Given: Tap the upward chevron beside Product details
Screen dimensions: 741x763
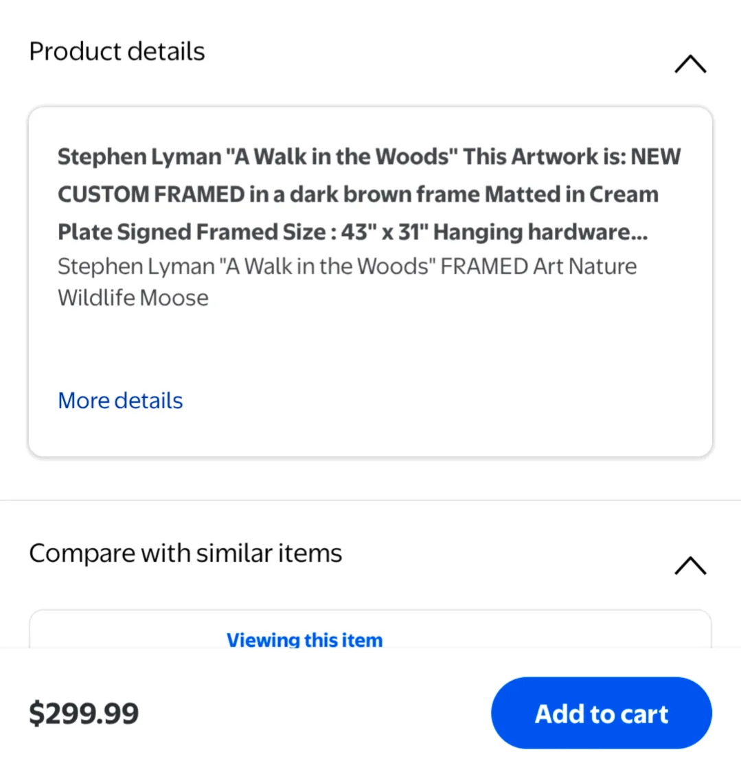Looking at the screenshot, I should coord(689,64).
